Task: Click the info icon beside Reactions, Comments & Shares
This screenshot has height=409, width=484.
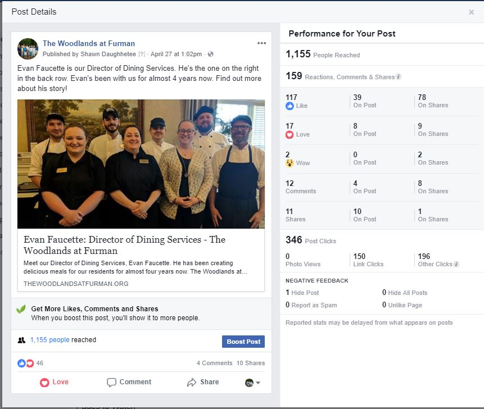Action: point(398,76)
